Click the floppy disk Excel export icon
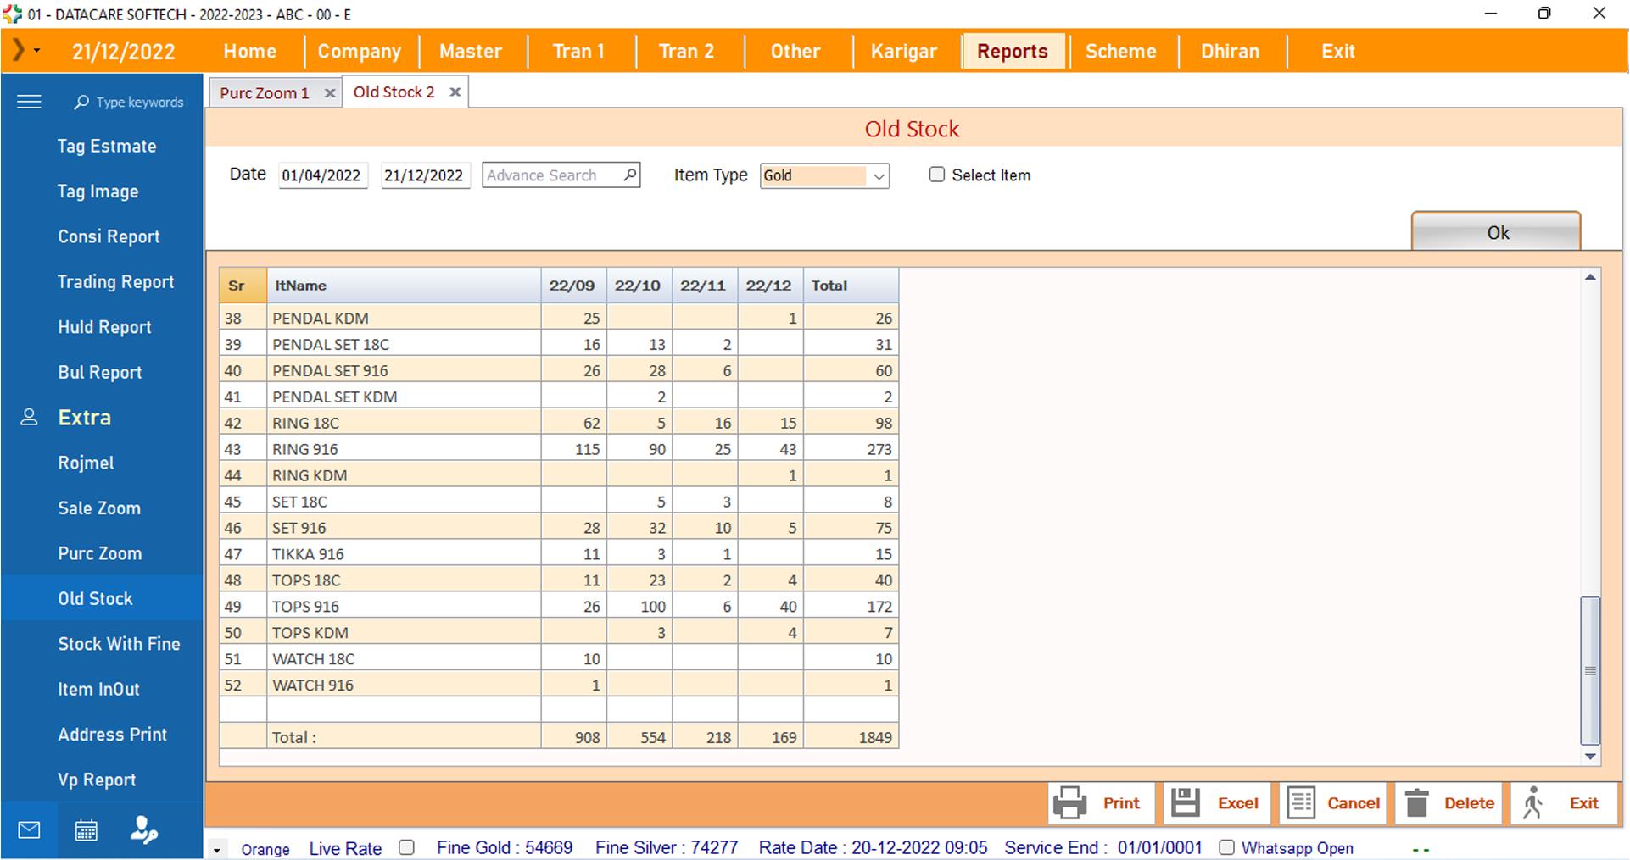1630x860 pixels. click(1185, 803)
